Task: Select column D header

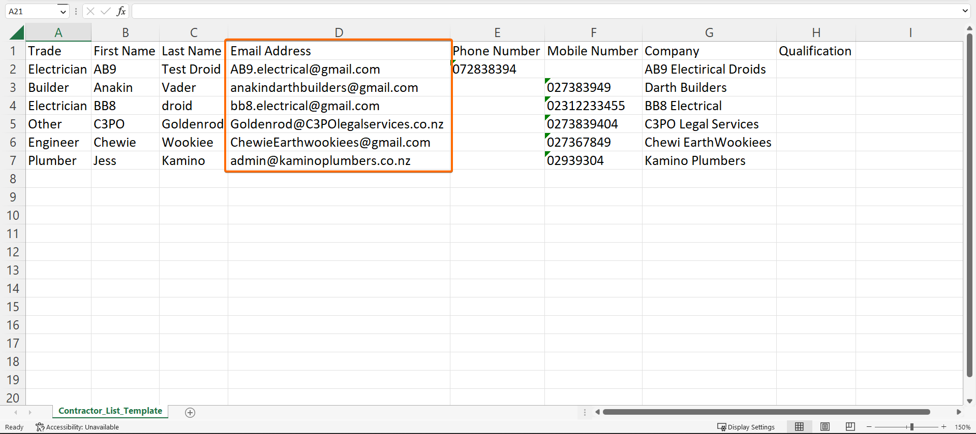Action: (339, 33)
